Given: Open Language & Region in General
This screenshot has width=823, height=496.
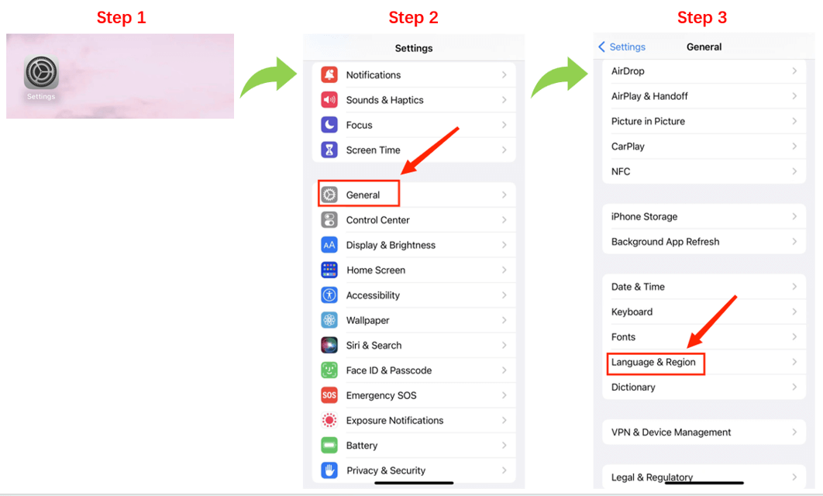Looking at the screenshot, I should 704,362.
